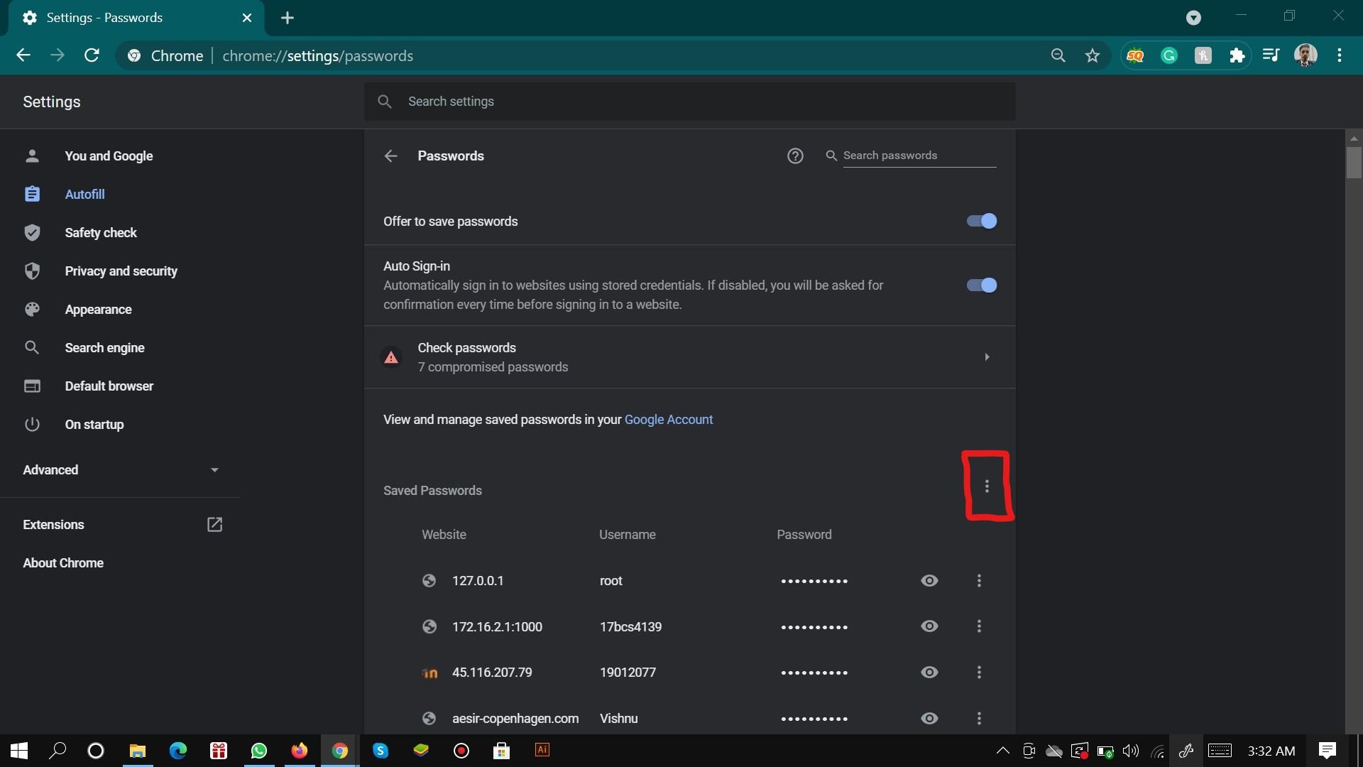Open zoom options magnifier in address bar
Viewport: 1363px width, 767px height.
pyautogui.click(x=1058, y=55)
